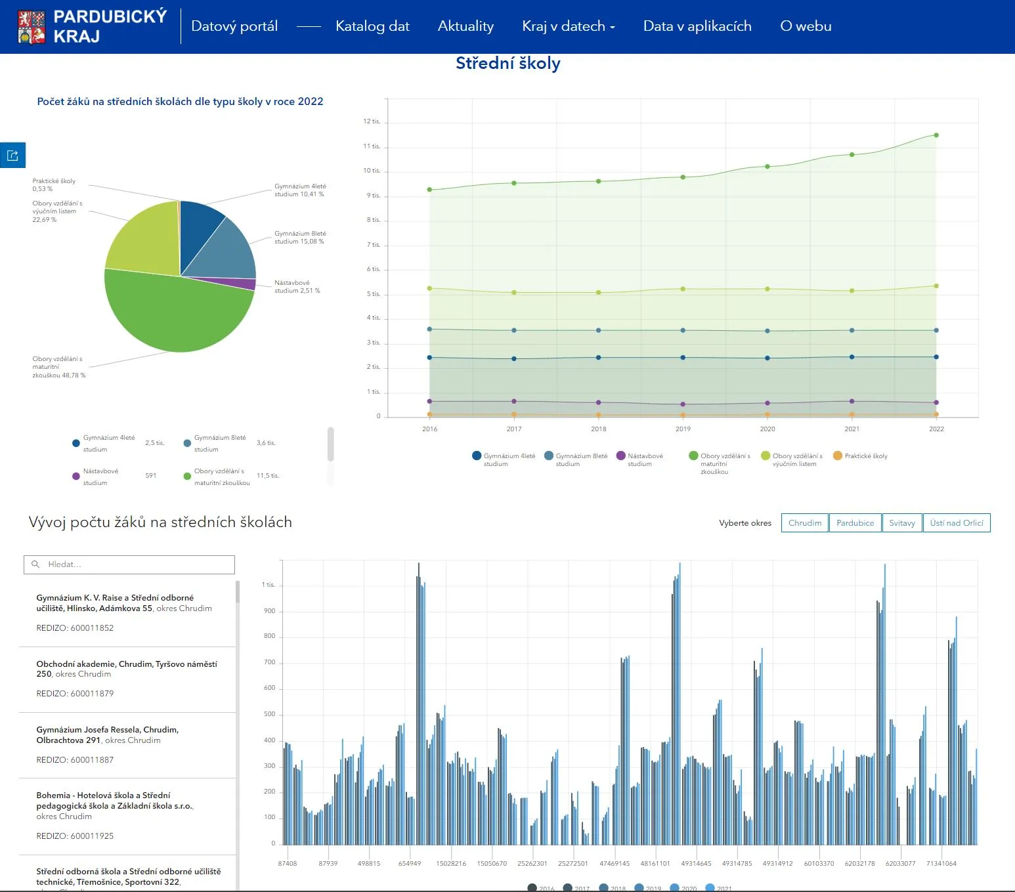Select Obchodní akademie Chrudim list entry
The width and height of the screenshot is (1015, 892).
[128, 679]
